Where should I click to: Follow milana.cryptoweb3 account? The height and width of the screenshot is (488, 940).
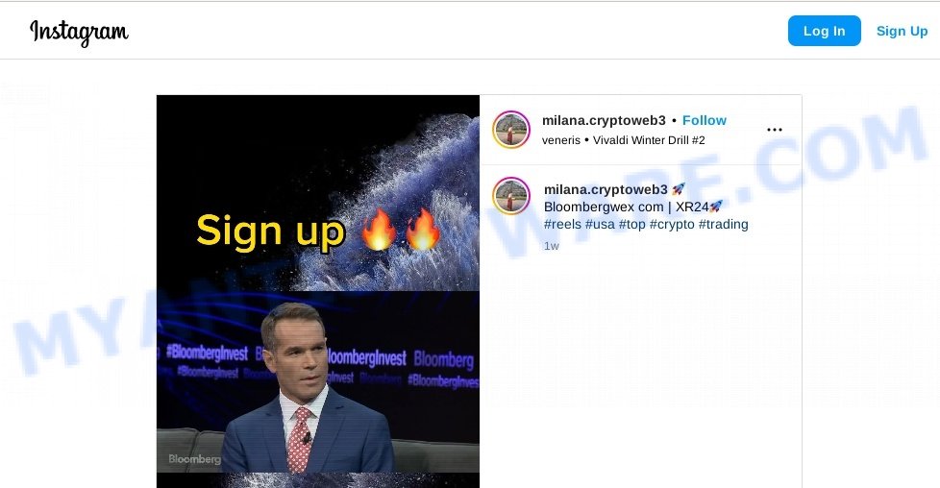(x=705, y=120)
